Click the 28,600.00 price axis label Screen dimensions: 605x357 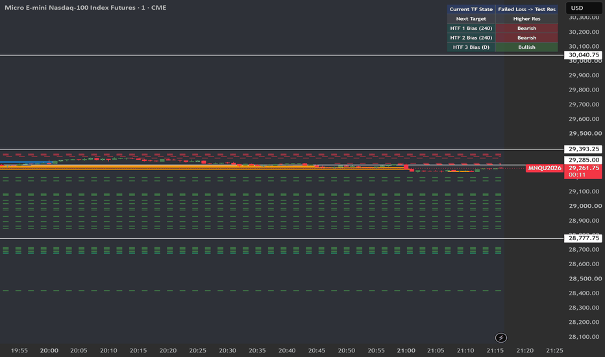click(x=584, y=264)
